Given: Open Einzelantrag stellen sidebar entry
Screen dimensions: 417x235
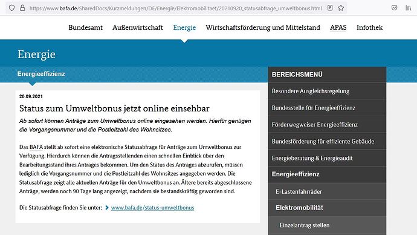Looking at the screenshot, I should pos(327,225).
